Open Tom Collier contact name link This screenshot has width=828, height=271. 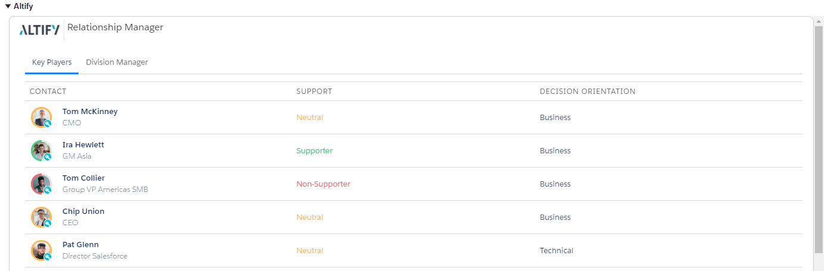pos(83,178)
